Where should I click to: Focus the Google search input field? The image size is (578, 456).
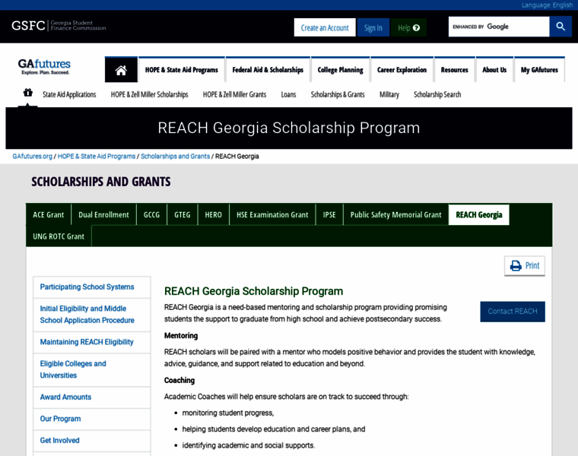pyautogui.click(x=499, y=27)
